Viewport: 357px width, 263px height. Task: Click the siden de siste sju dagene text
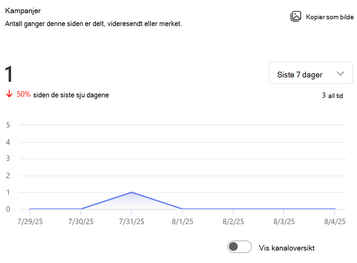coord(71,95)
